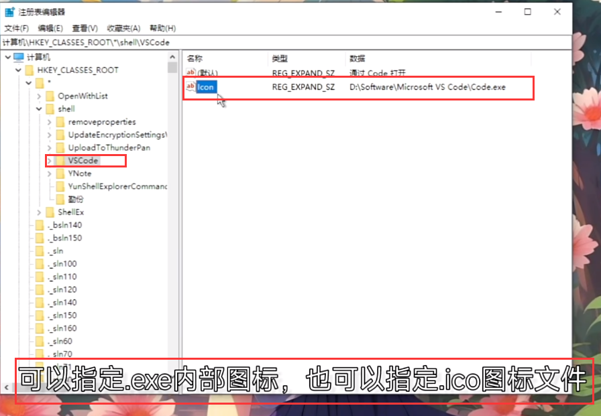Click the 数据 column header
This screenshot has width=601, height=416.
click(358, 59)
